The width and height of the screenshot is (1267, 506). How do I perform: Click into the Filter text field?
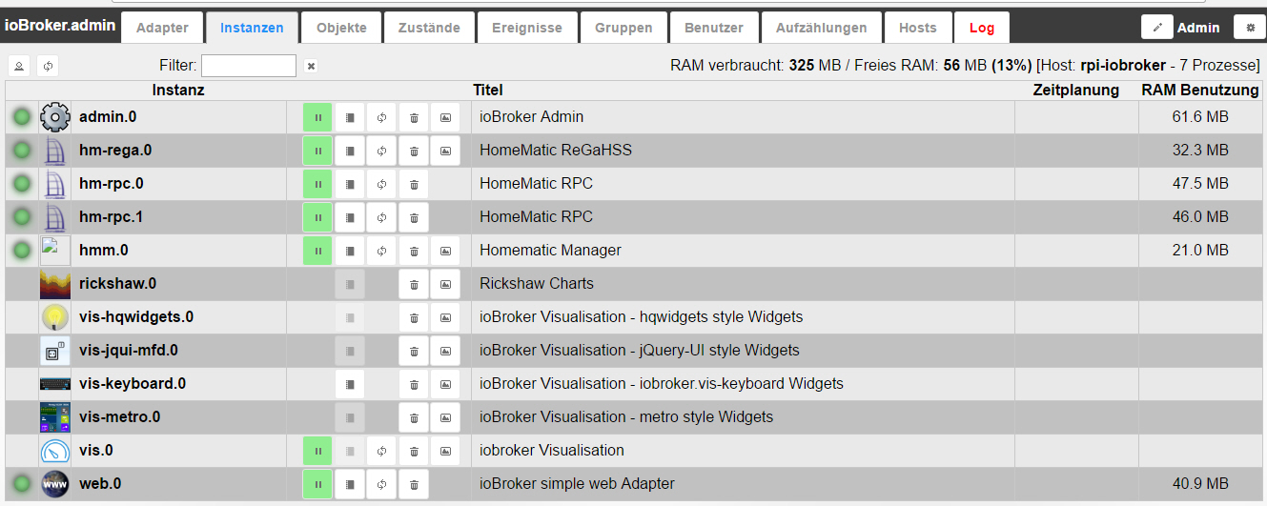pyautogui.click(x=249, y=66)
